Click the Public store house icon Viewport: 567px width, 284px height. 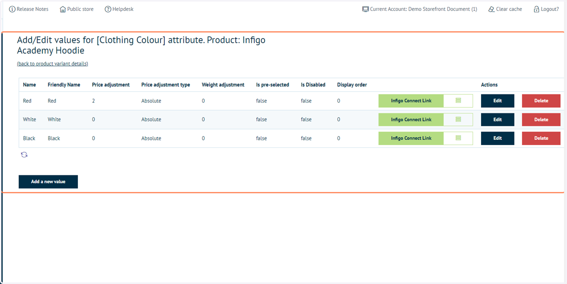63,9
